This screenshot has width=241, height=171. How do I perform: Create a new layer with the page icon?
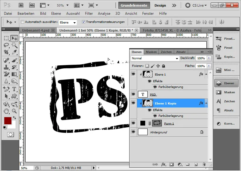(196, 164)
